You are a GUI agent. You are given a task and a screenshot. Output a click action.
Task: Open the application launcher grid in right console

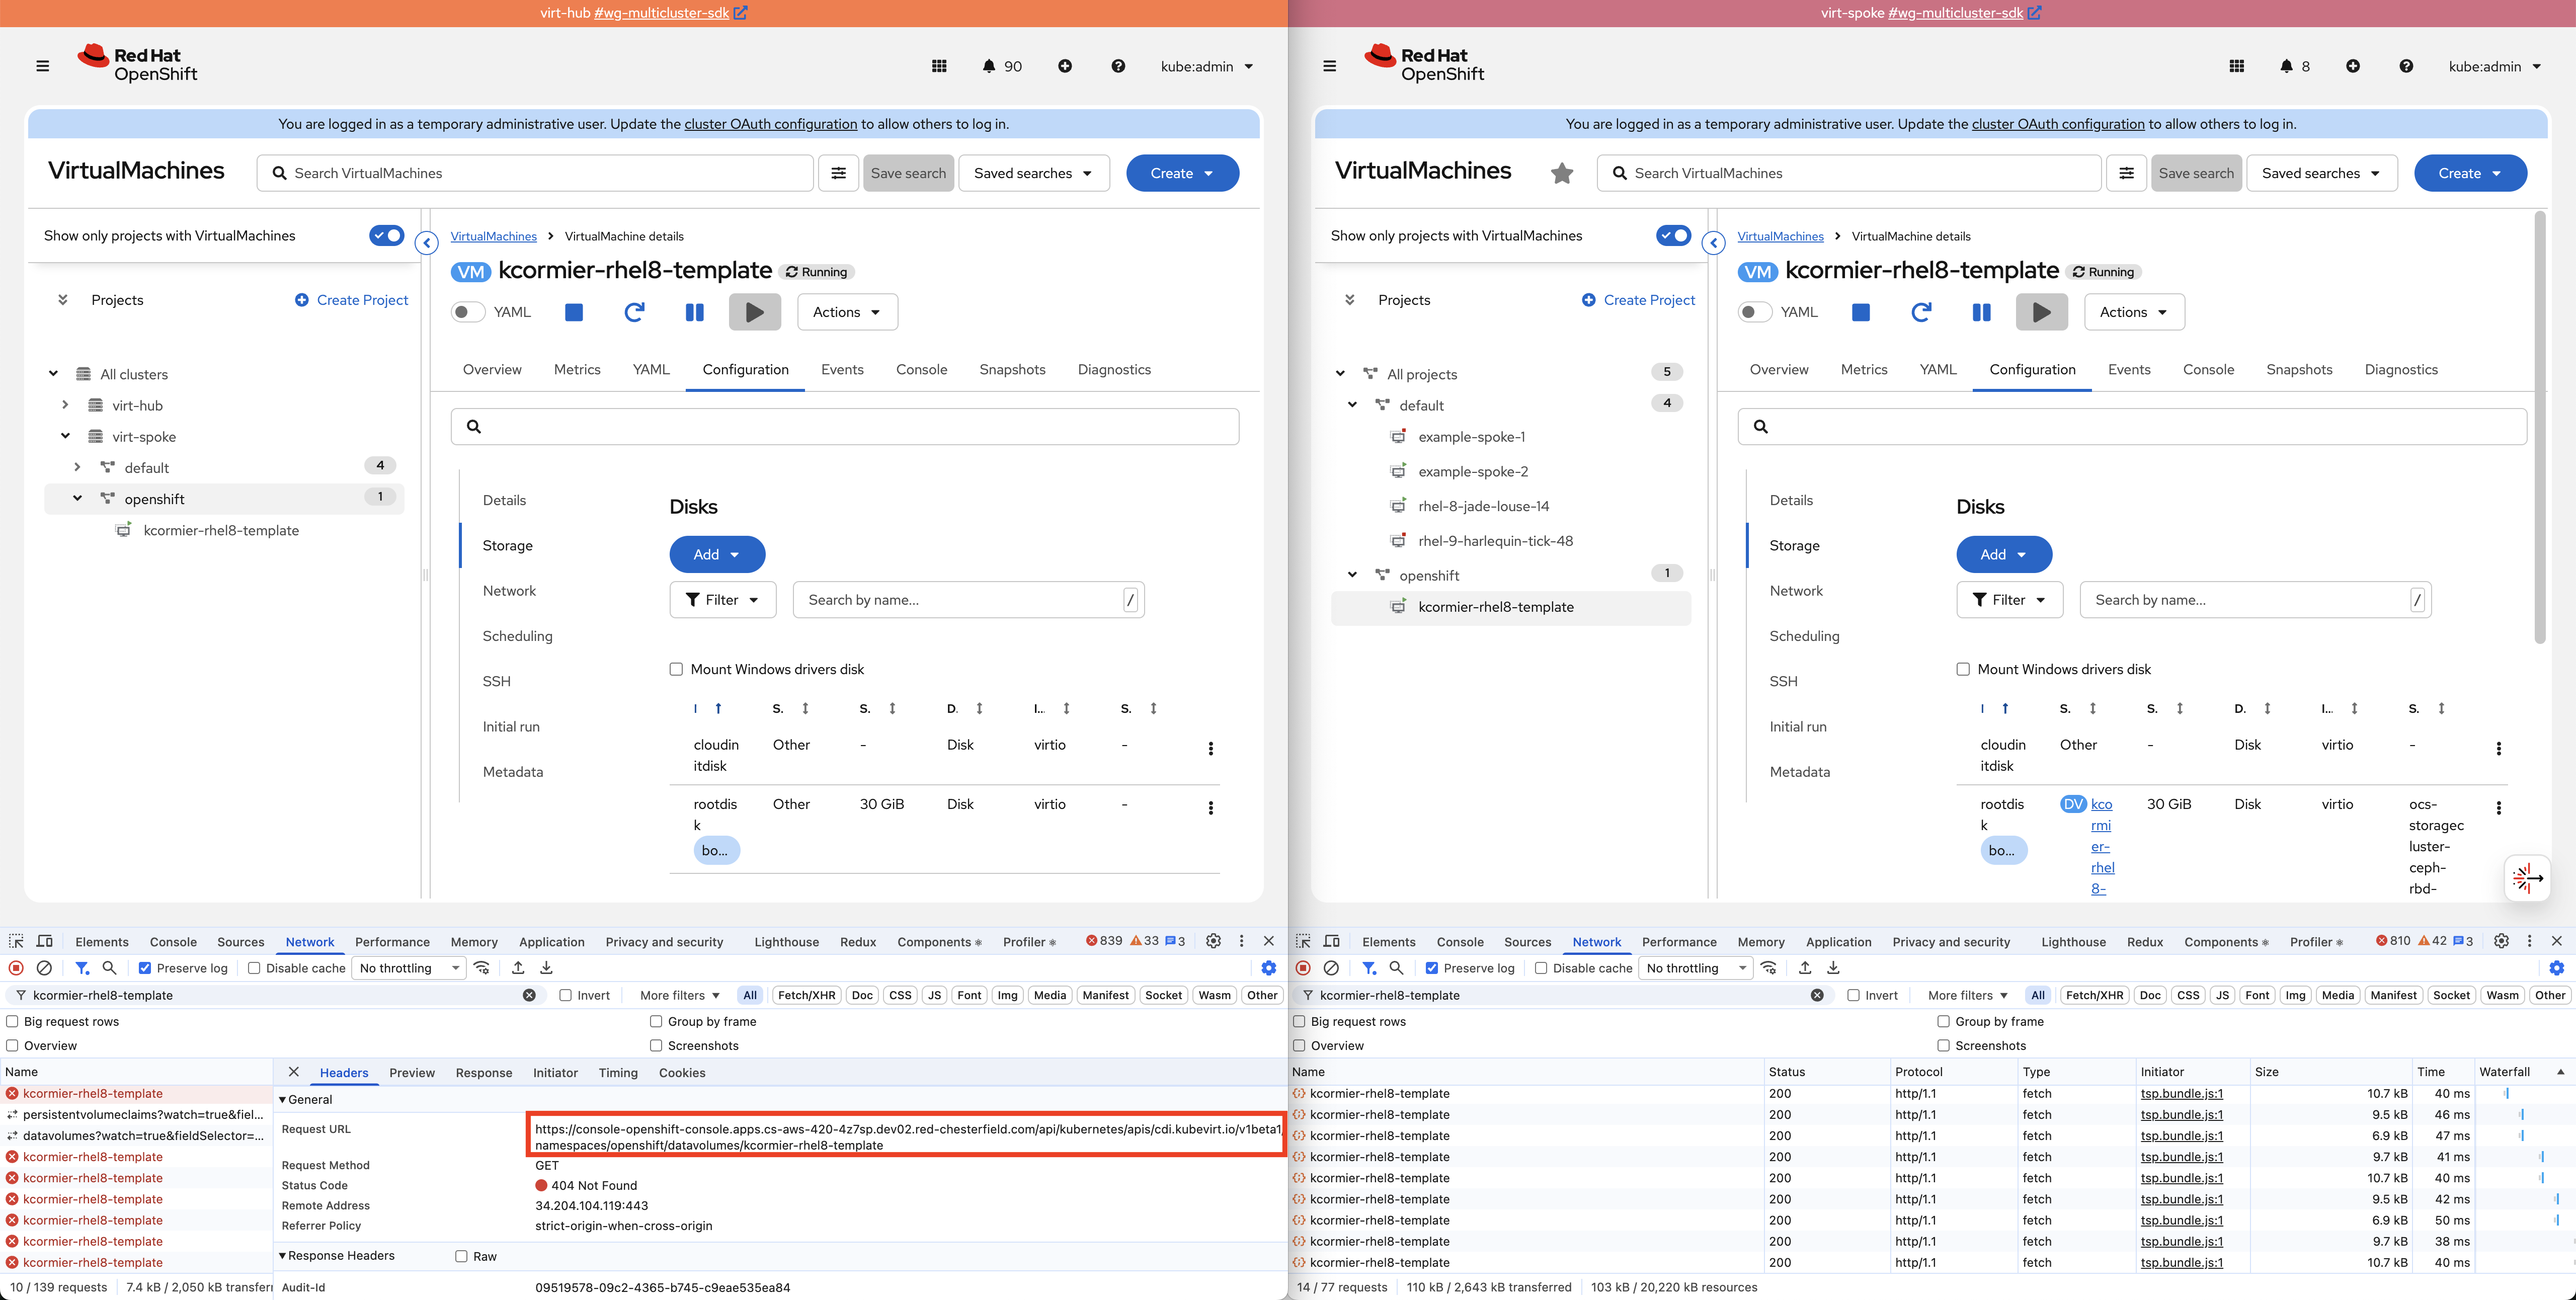tap(2237, 66)
